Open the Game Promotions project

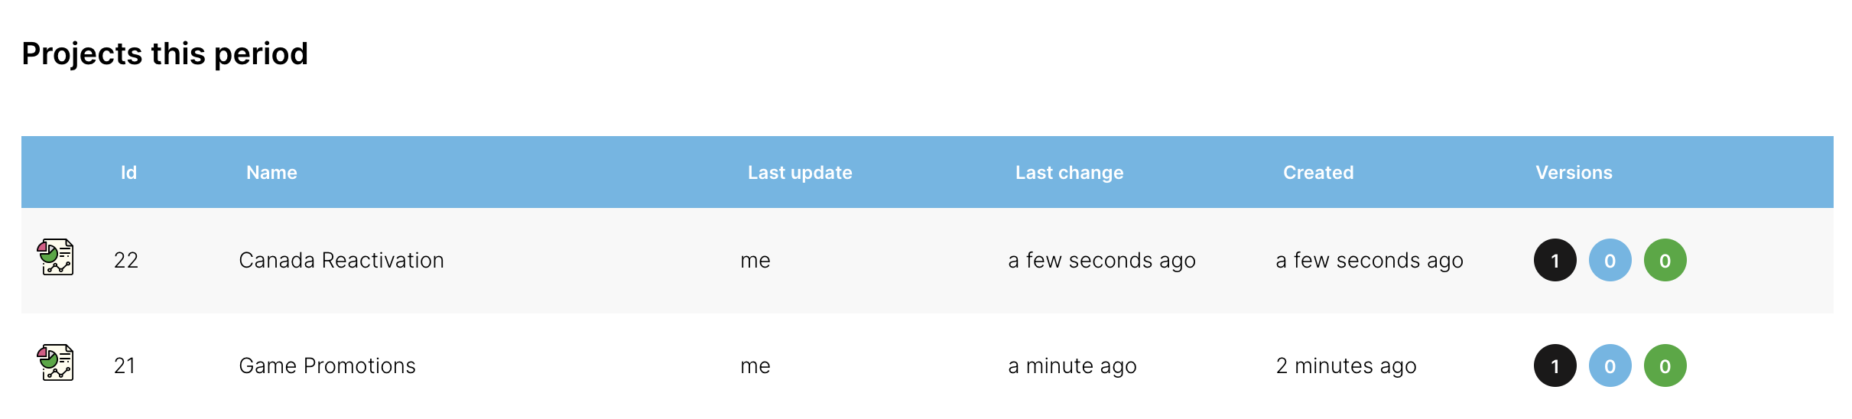click(327, 366)
